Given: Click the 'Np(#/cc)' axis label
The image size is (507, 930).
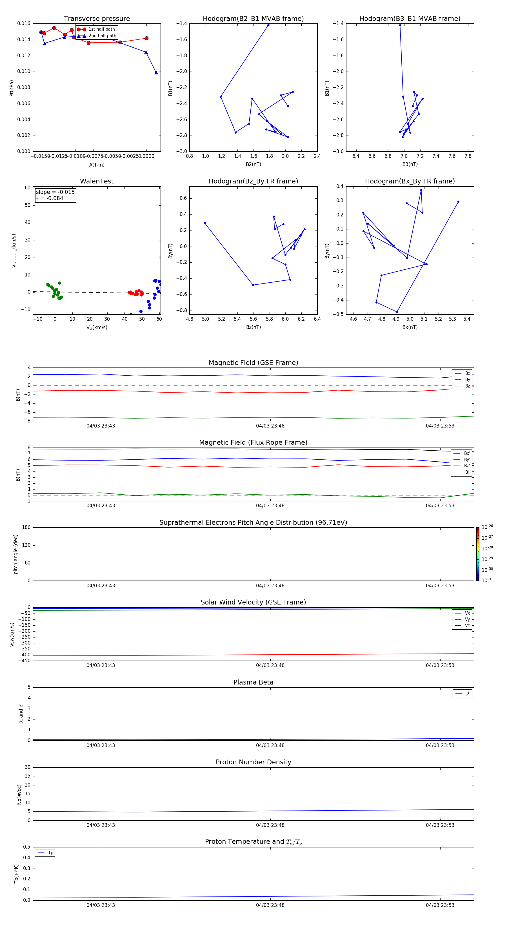Looking at the screenshot, I should [19, 794].
